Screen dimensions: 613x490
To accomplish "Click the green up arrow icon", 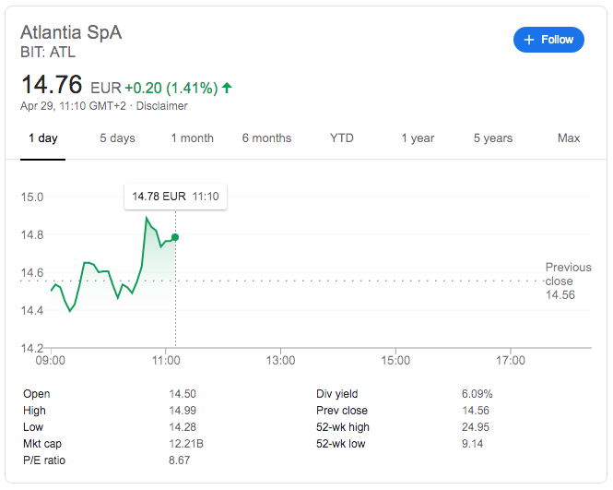I will 227,88.
